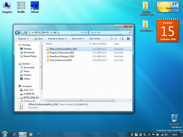Screen dimensions: 183x137
Task: Click the Search x64 input field
Action: click(x=109, y=33)
